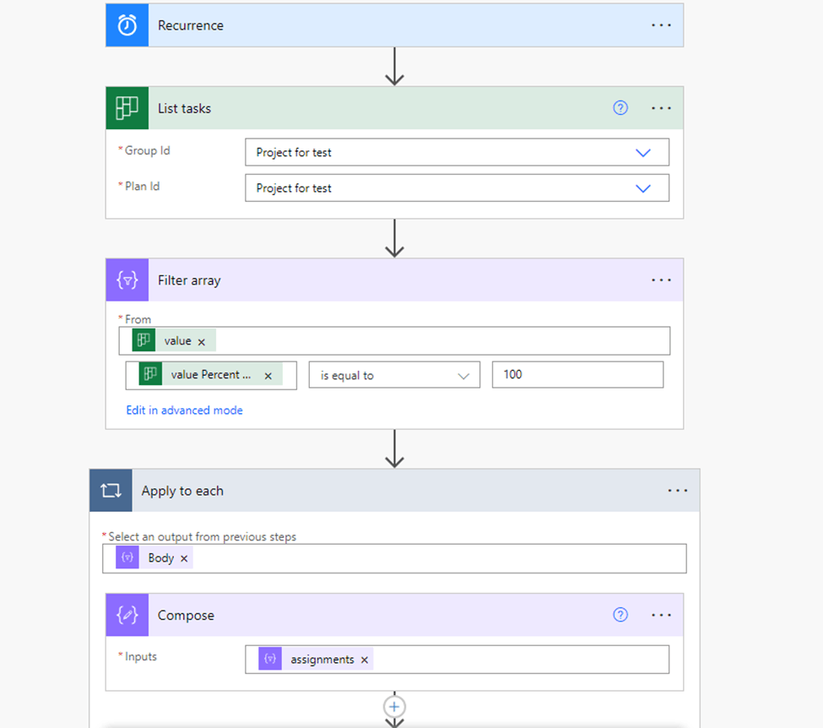Open the List tasks ellipsis menu
Image resolution: width=823 pixels, height=728 pixels.
point(662,108)
